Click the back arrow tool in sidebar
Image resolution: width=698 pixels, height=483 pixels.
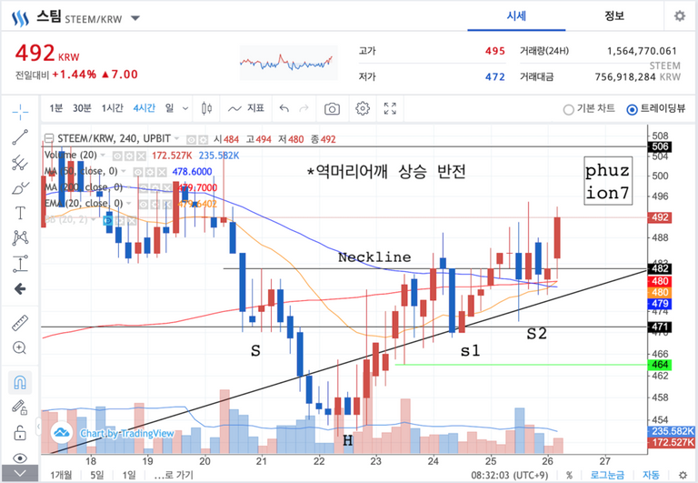[x=20, y=288]
